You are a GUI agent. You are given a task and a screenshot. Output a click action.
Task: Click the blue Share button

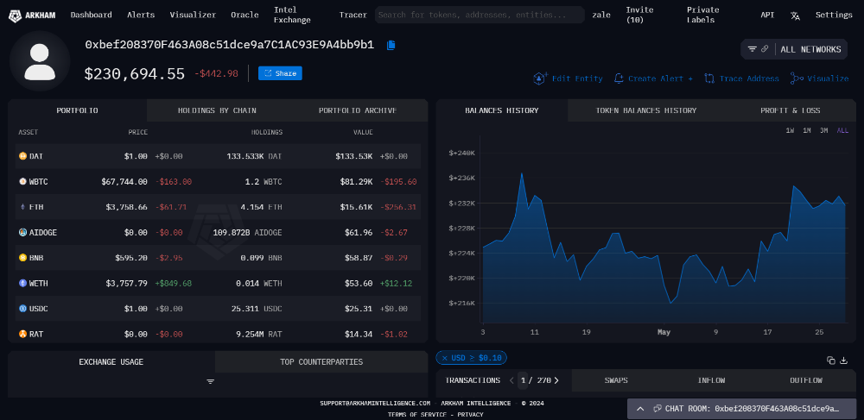click(280, 73)
